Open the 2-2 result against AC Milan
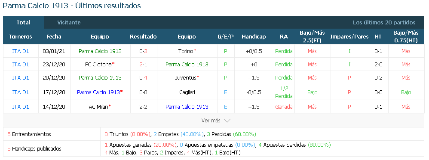The image size is (429, 160). pyautogui.click(x=144, y=107)
